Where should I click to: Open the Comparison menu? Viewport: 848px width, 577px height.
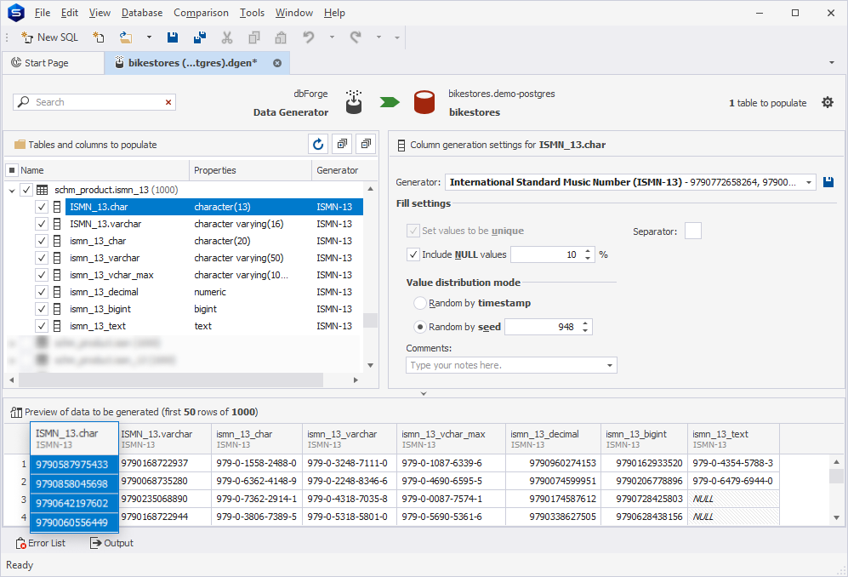click(x=201, y=13)
